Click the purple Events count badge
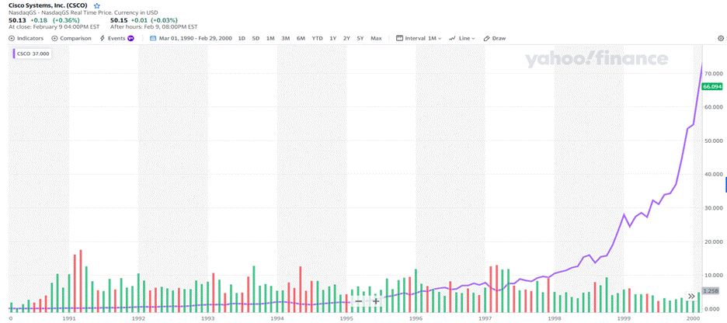 pyautogui.click(x=130, y=39)
